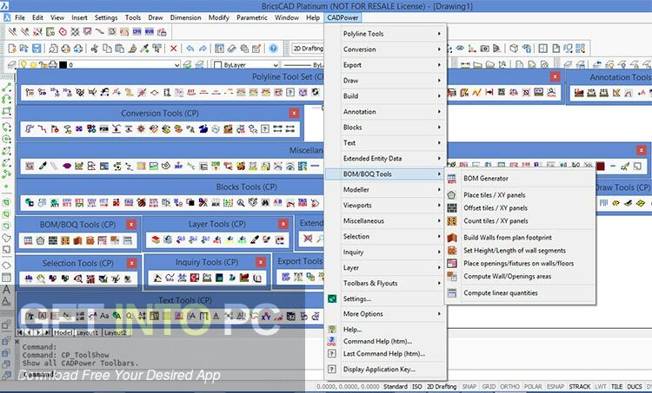The image size is (652, 393).
Task: Click the coordinates readout in status bar
Action: 348,386
